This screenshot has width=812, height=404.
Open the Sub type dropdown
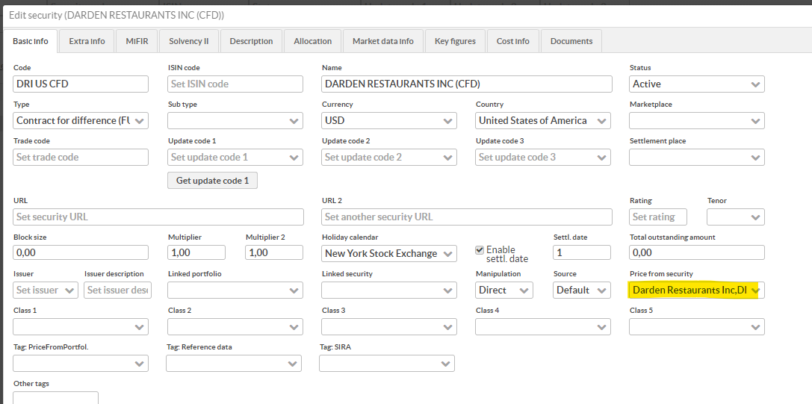pyautogui.click(x=235, y=121)
